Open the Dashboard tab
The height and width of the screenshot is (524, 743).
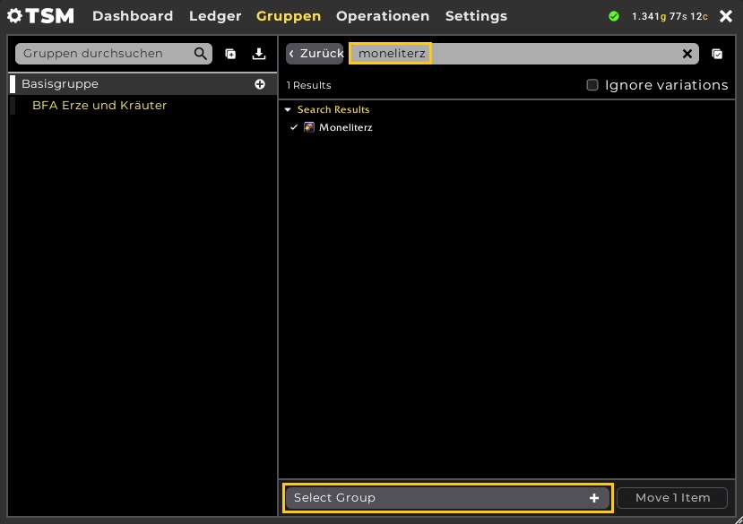tap(133, 16)
